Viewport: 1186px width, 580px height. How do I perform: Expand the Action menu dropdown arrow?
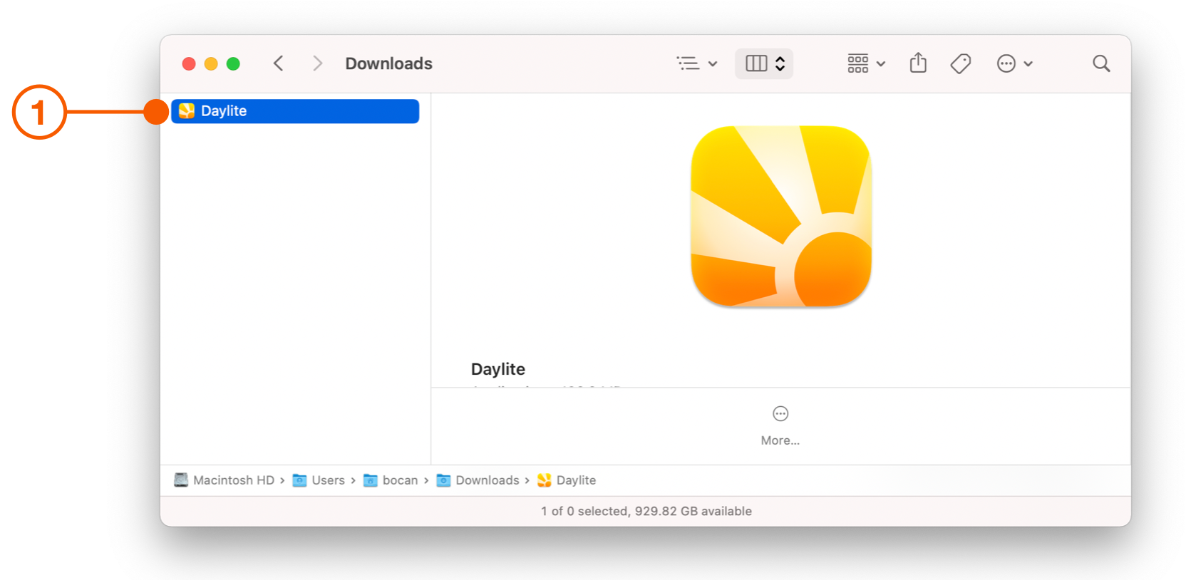pyautogui.click(x=1028, y=64)
